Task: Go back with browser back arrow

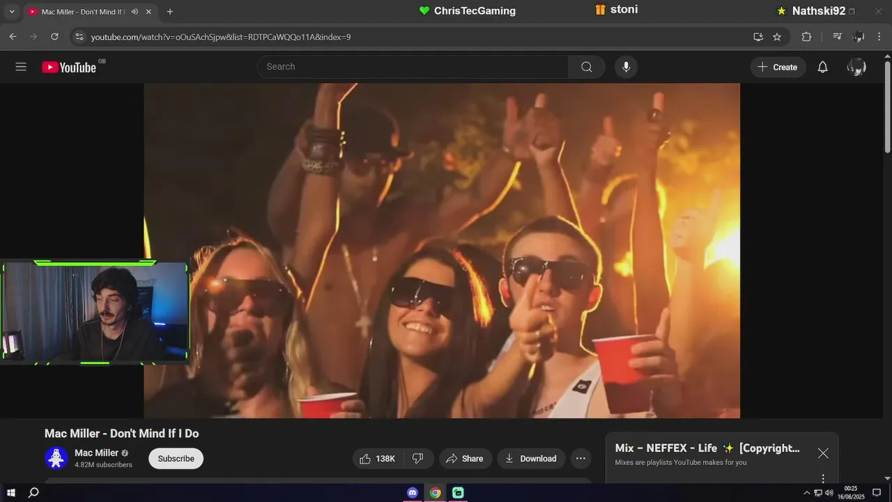Action: (x=13, y=37)
